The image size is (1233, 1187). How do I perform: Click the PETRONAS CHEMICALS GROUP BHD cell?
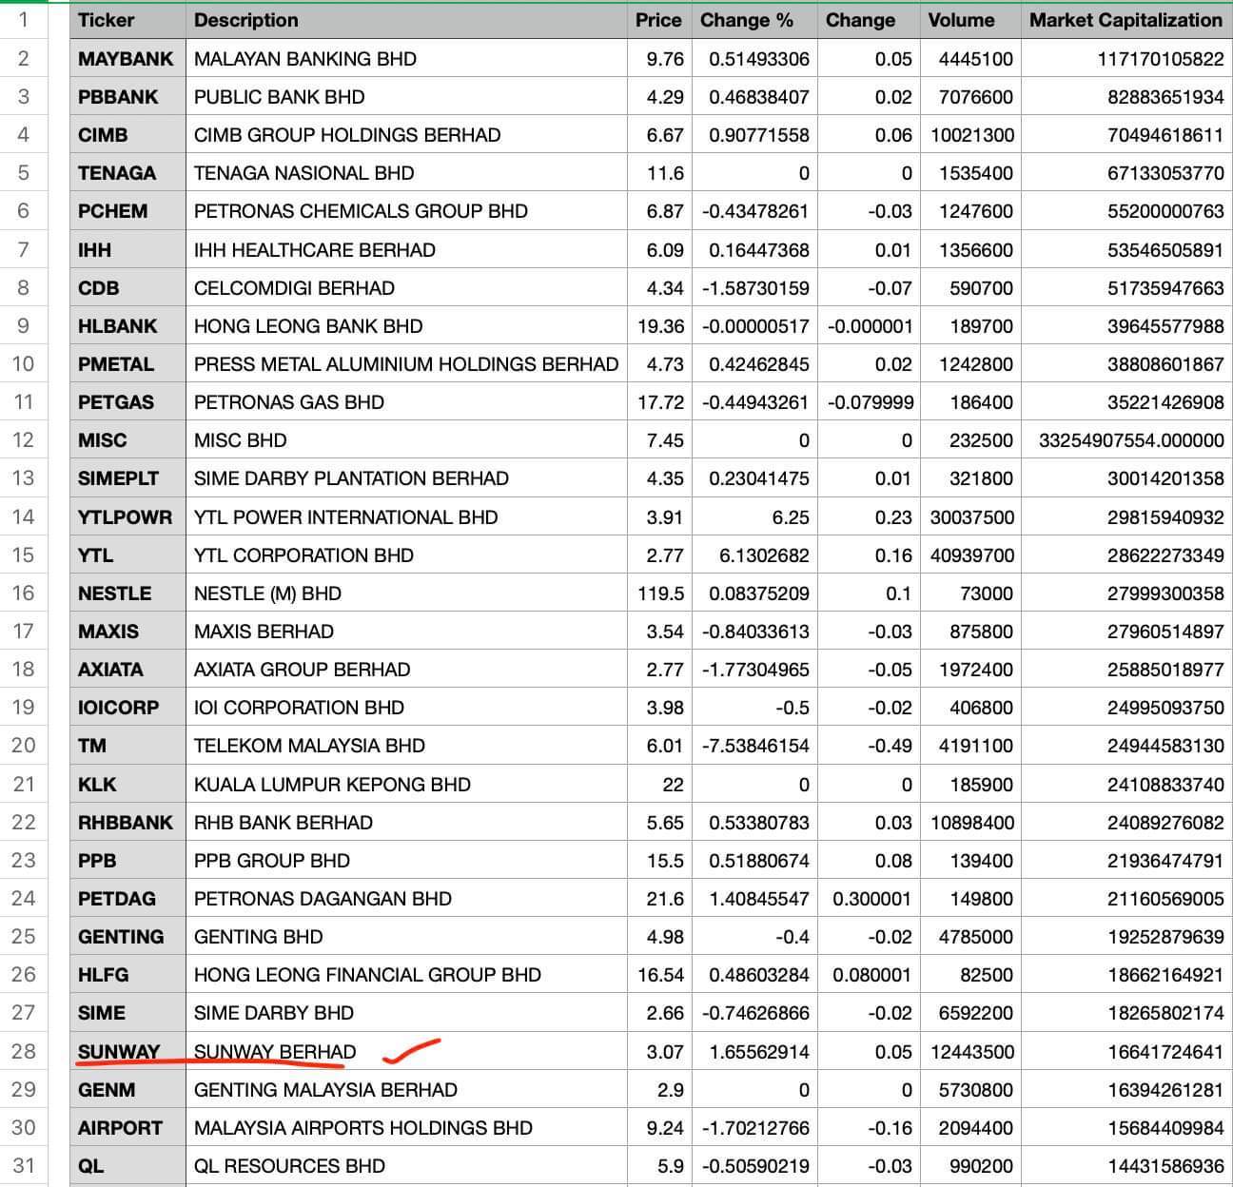406,211
